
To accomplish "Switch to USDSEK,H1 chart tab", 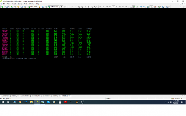I will [x=15, y=96].
